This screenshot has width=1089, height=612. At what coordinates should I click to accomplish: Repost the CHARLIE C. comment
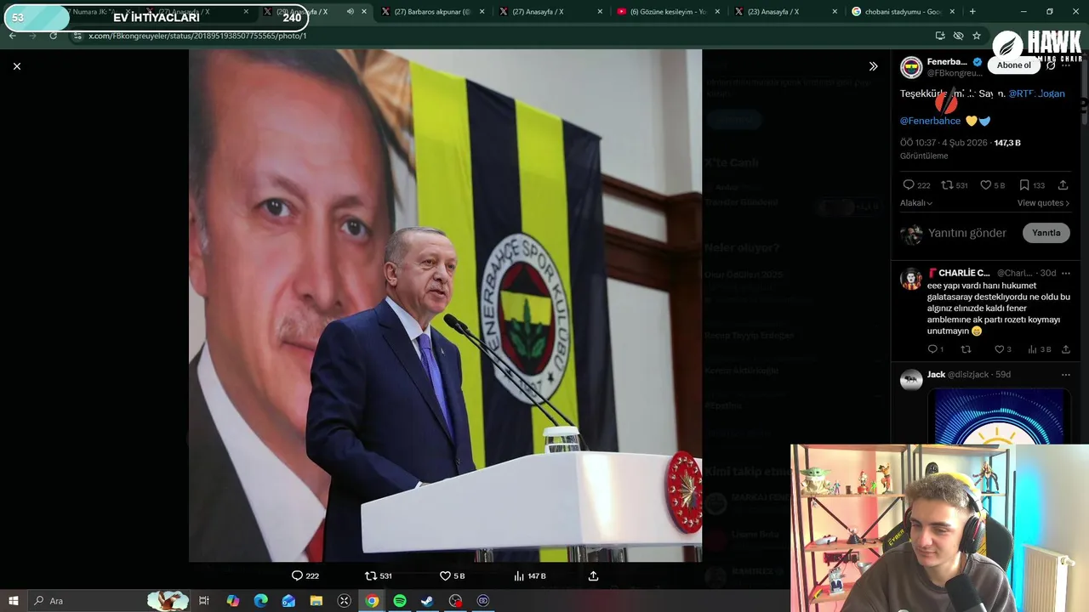(966, 349)
